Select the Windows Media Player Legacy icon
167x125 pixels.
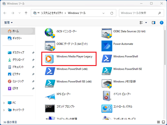[x=49, y=59]
